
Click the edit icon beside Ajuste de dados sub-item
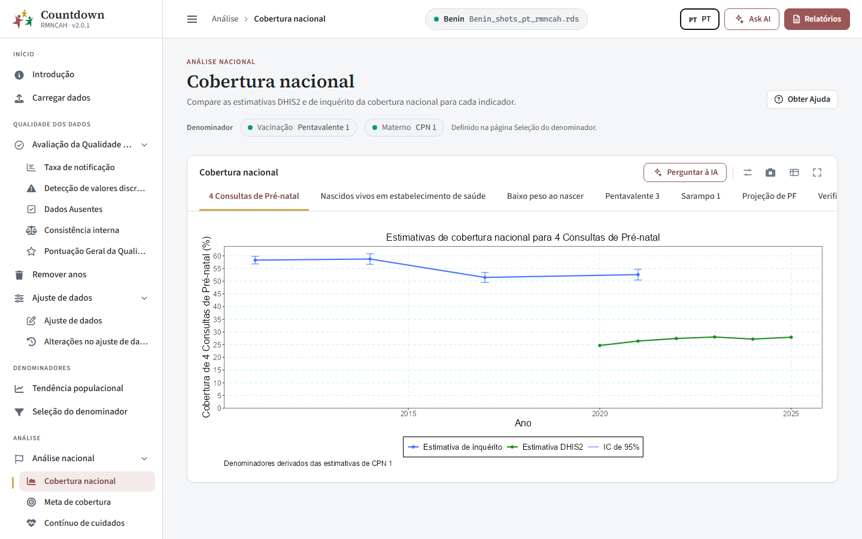31,321
